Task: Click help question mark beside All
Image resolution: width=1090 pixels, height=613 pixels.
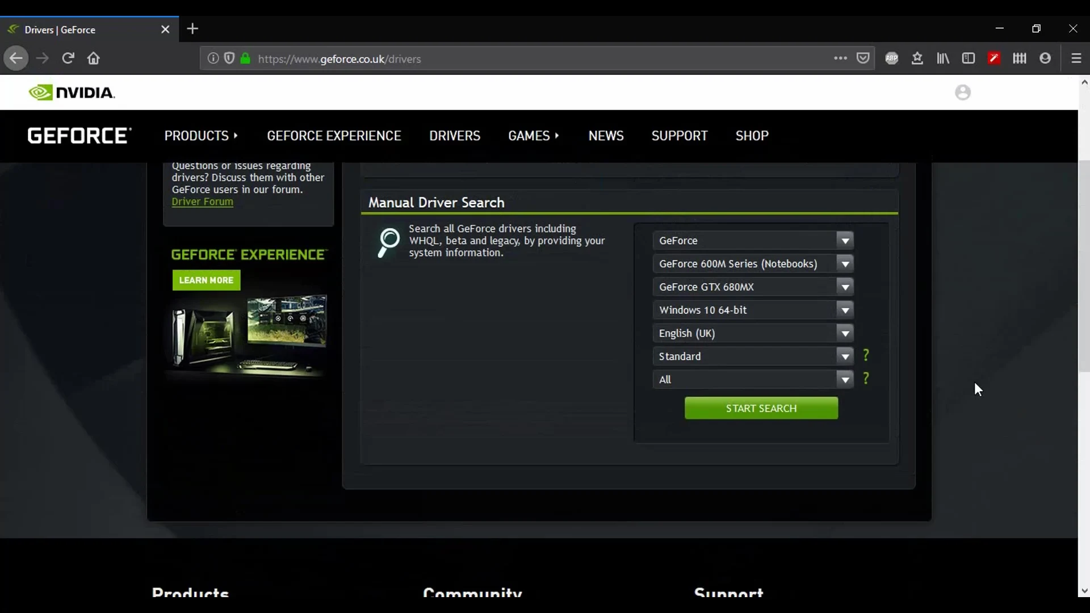Action: pos(866,379)
